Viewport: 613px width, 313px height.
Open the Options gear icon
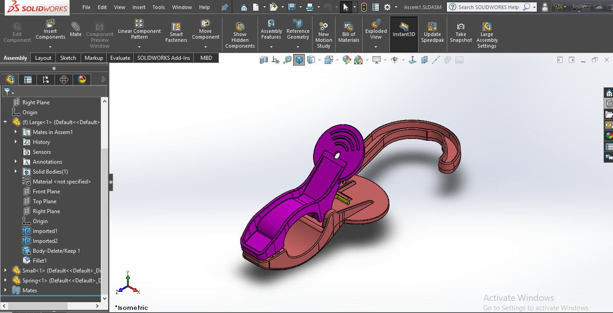tap(387, 7)
